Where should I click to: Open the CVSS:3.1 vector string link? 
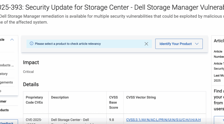click(164, 120)
